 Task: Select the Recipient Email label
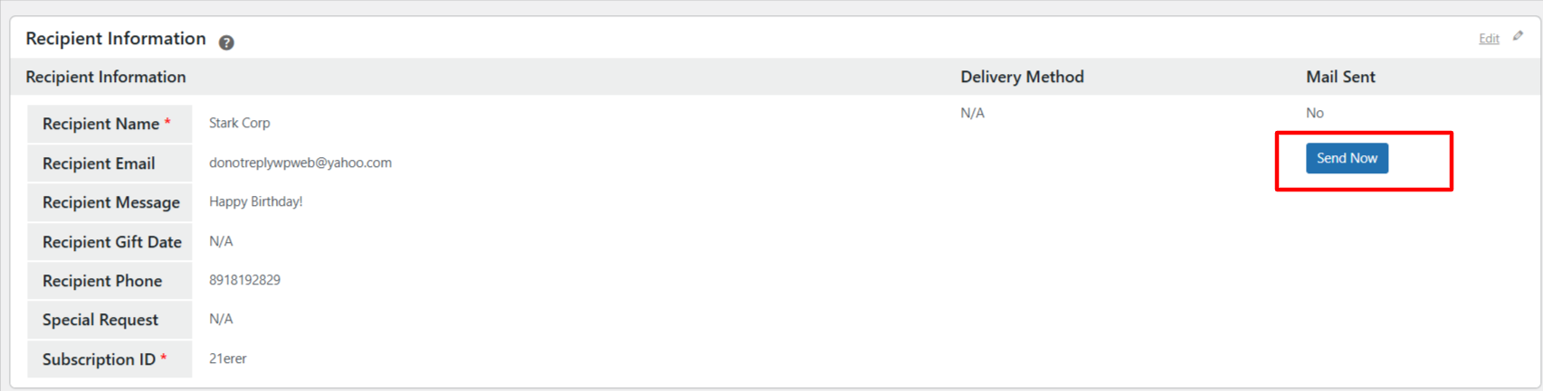[99, 163]
